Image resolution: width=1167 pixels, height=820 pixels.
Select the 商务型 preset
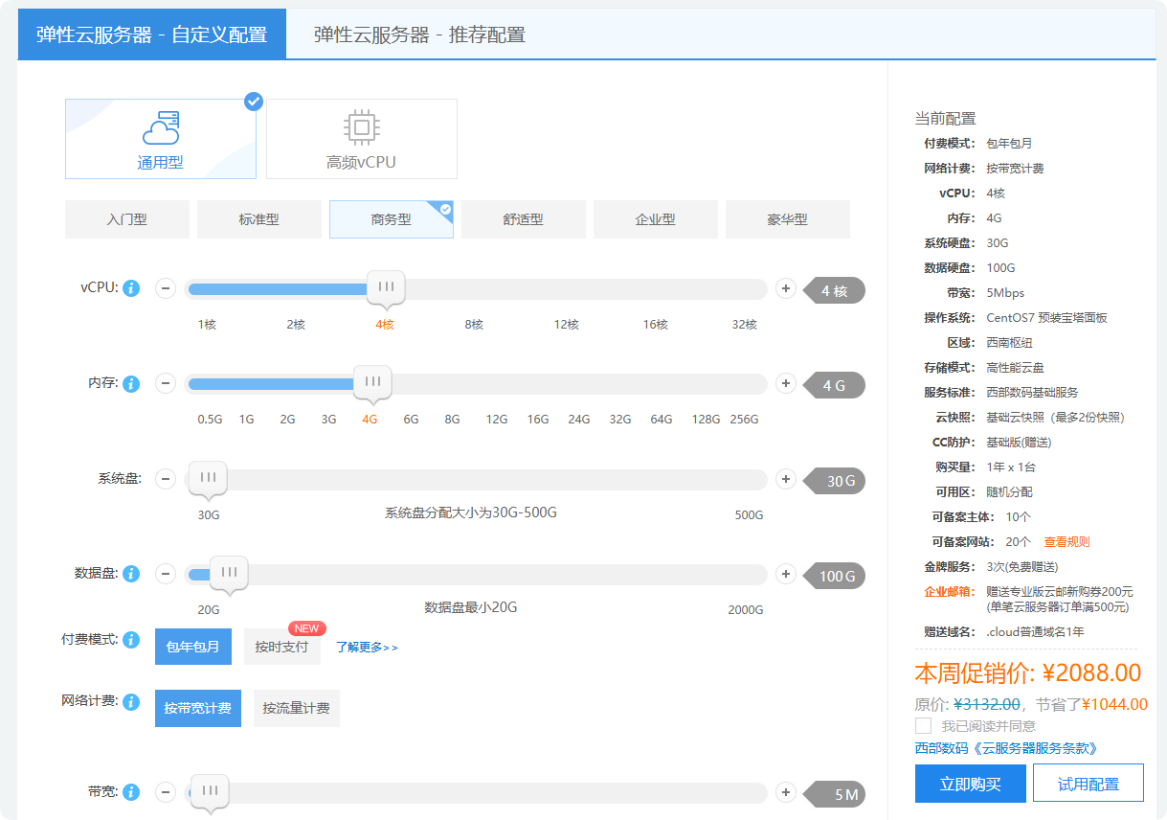(x=392, y=219)
